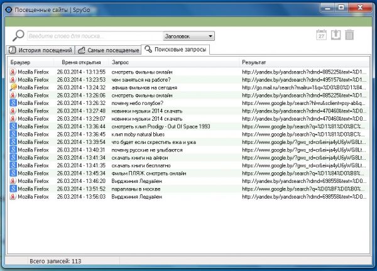This screenshot has width=377, height=271.
Task: Click timestamp 26.03.2014 - 13:36:45
Action: point(81,135)
